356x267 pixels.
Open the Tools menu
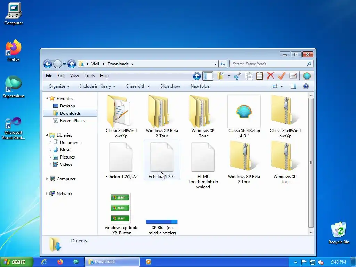pos(89,76)
